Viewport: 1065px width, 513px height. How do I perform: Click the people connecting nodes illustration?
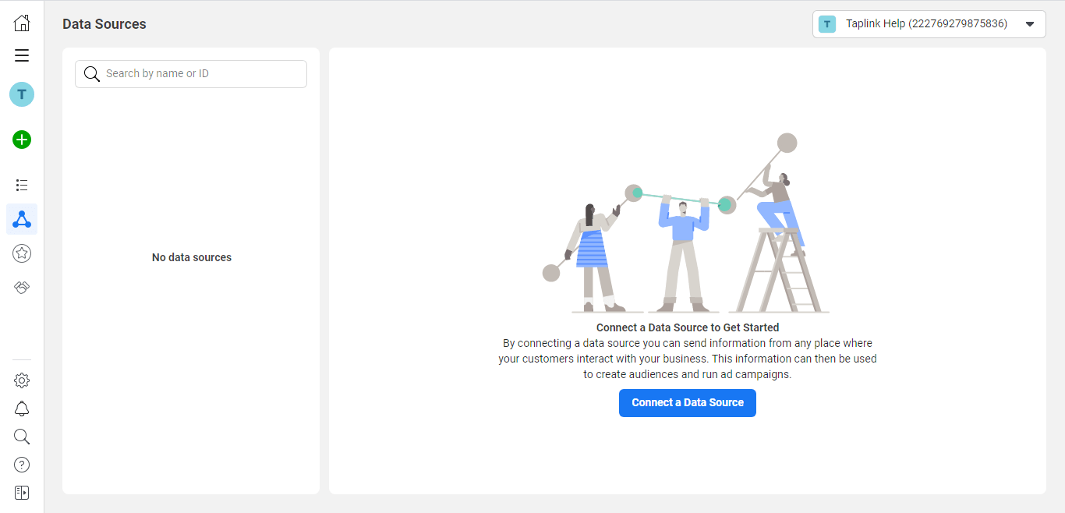686,224
